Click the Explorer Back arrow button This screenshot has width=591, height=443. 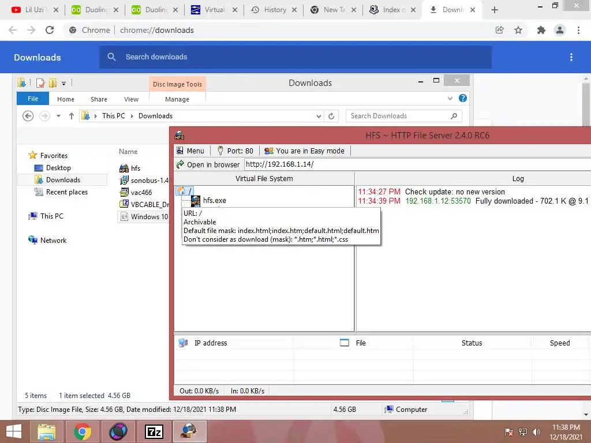28,115
